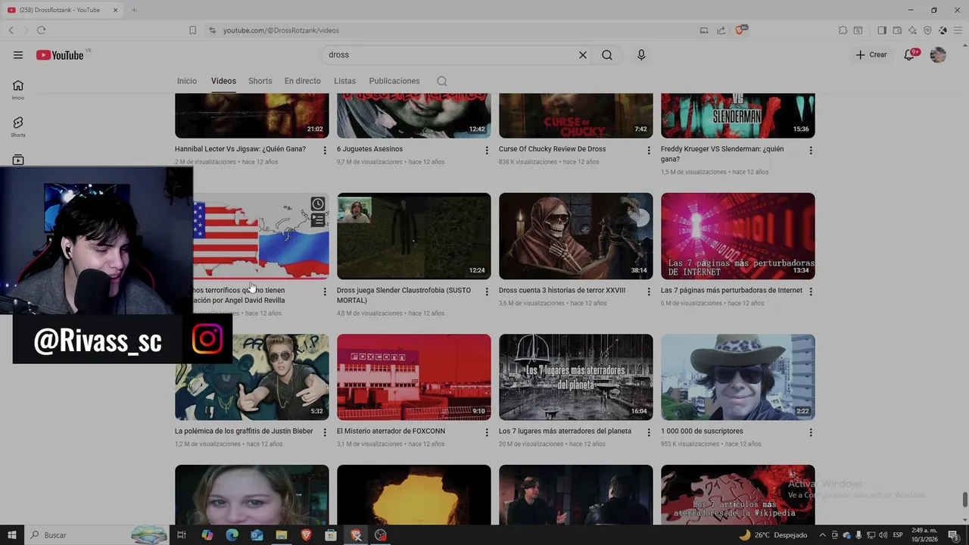Open the Curse Of Chucky Review title link
The image size is (969, 545).
(552, 149)
